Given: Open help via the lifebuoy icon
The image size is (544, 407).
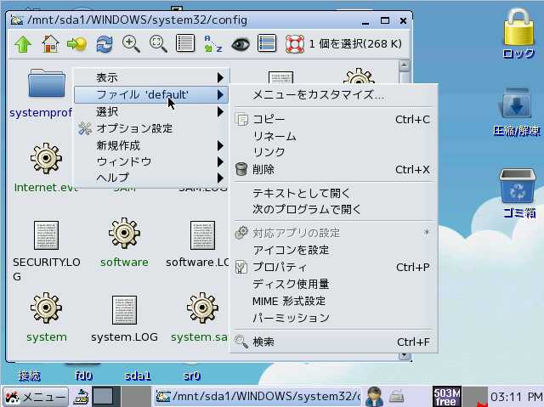Looking at the screenshot, I should tap(294, 43).
